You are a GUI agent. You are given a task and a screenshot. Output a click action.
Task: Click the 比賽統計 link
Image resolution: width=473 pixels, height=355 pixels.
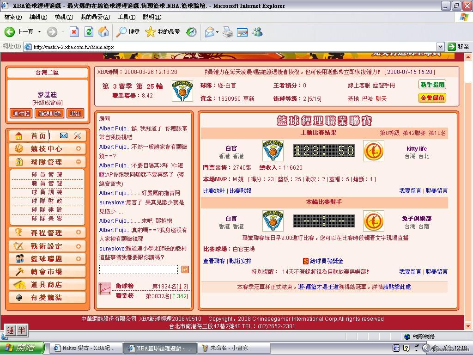coord(214,191)
